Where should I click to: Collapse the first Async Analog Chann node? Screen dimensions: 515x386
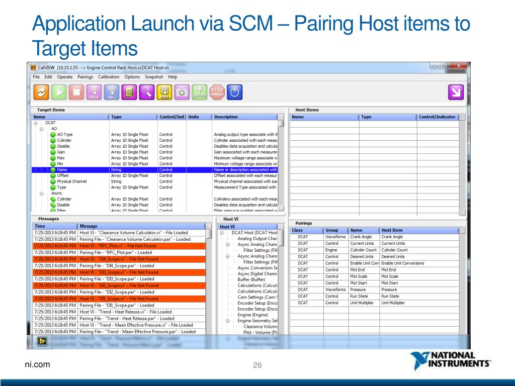coord(228,245)
